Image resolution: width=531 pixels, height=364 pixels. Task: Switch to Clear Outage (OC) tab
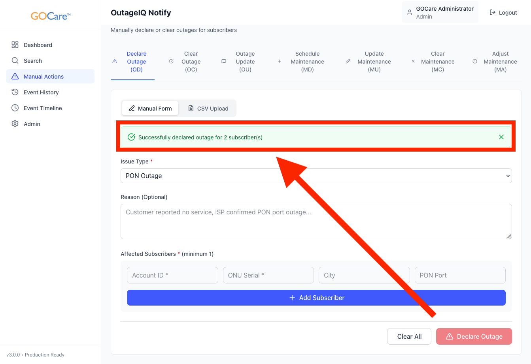(191, 62)
